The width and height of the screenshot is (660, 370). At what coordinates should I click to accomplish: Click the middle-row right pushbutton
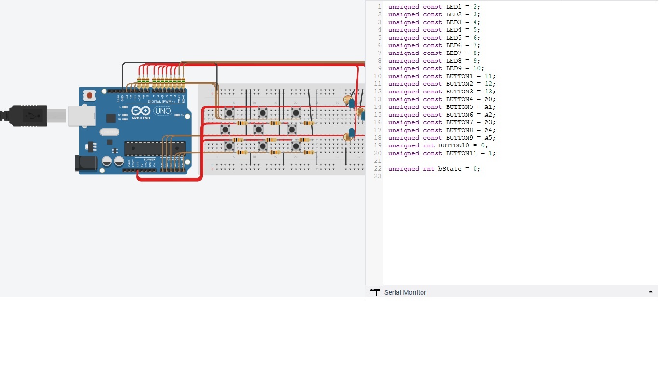click(291, 130)
